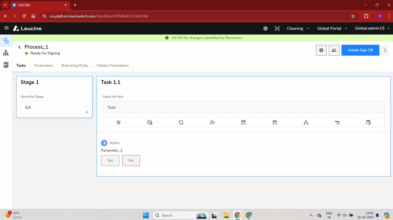Image resolution: width=393 pixels, height=220 pixels.
Task: Switch to the Parameters tab
Action: coord(44,65)
